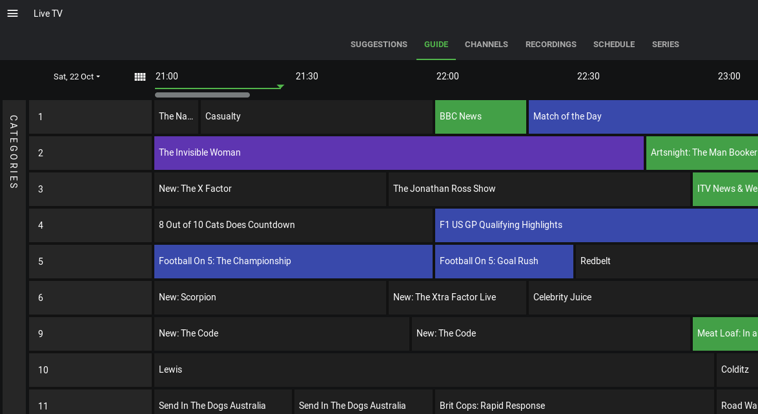
Task: Open the Sat, 22 Oct date dropdown
Action: click(76, 76)
